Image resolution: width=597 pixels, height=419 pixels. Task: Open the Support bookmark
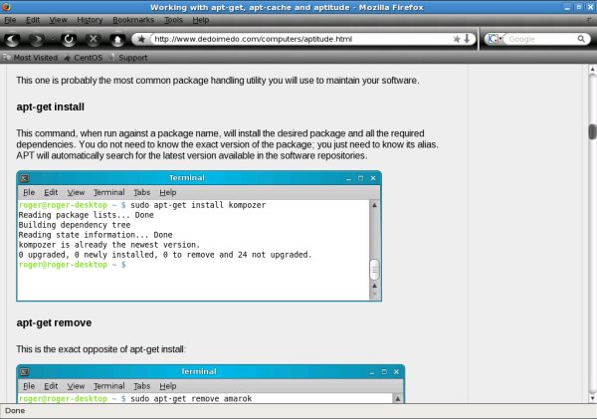(128, 58)
